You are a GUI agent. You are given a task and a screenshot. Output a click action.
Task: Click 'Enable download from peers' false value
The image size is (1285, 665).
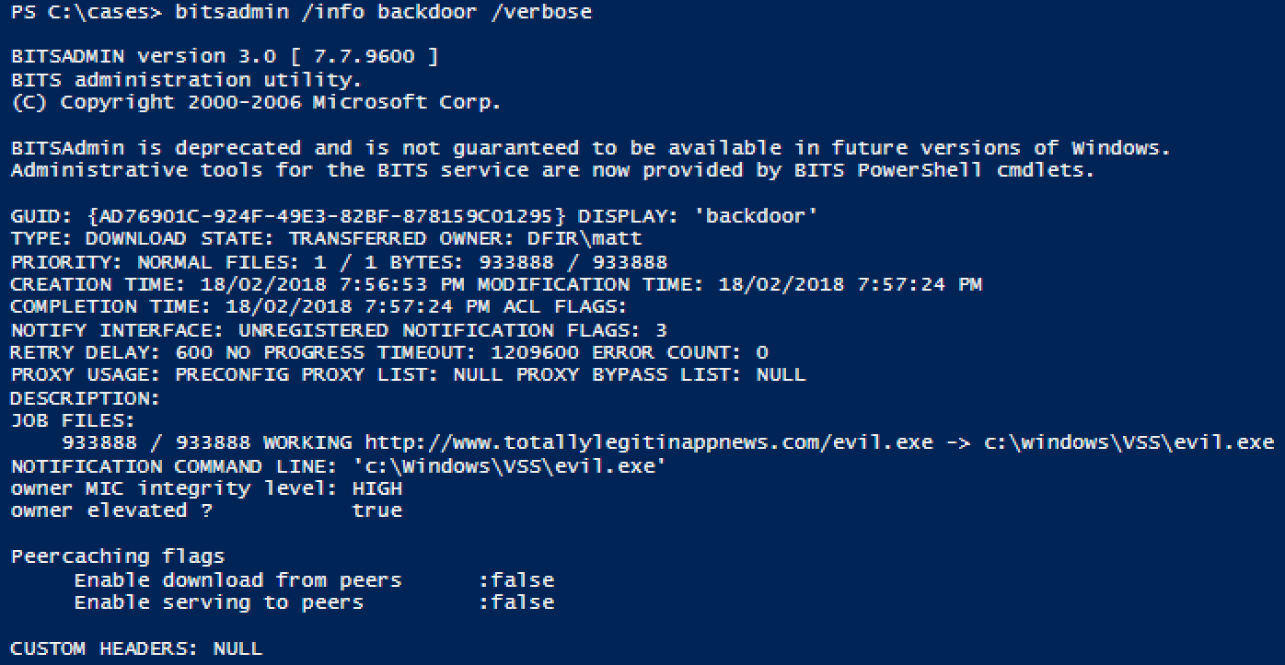click(x=516, y=580)
